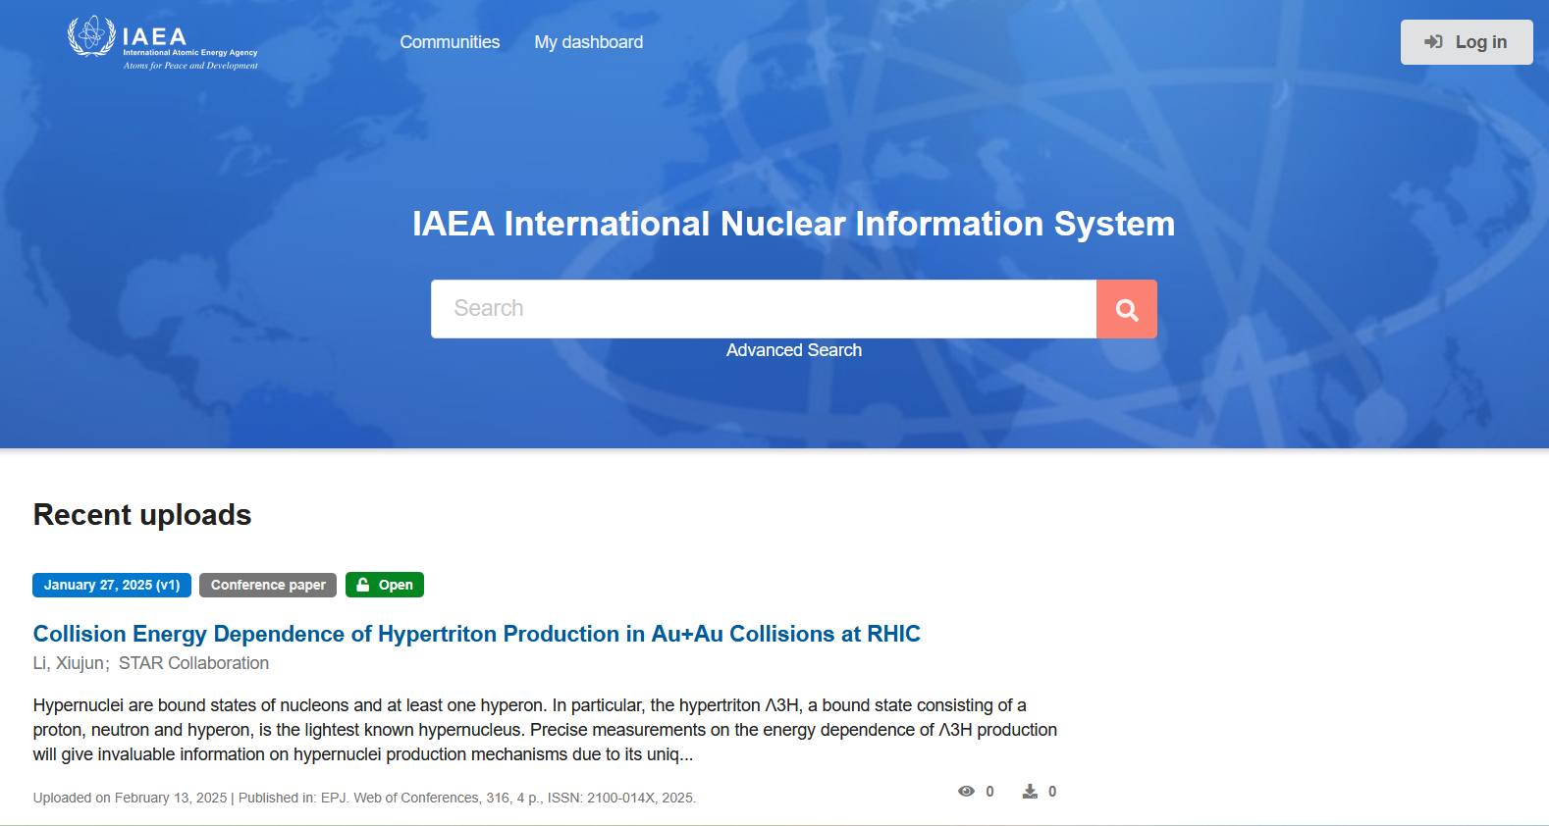The height and width of the screenshot is (826, 1549).
Task: Click the Recent uploads heading
Action: coord(142,515)
